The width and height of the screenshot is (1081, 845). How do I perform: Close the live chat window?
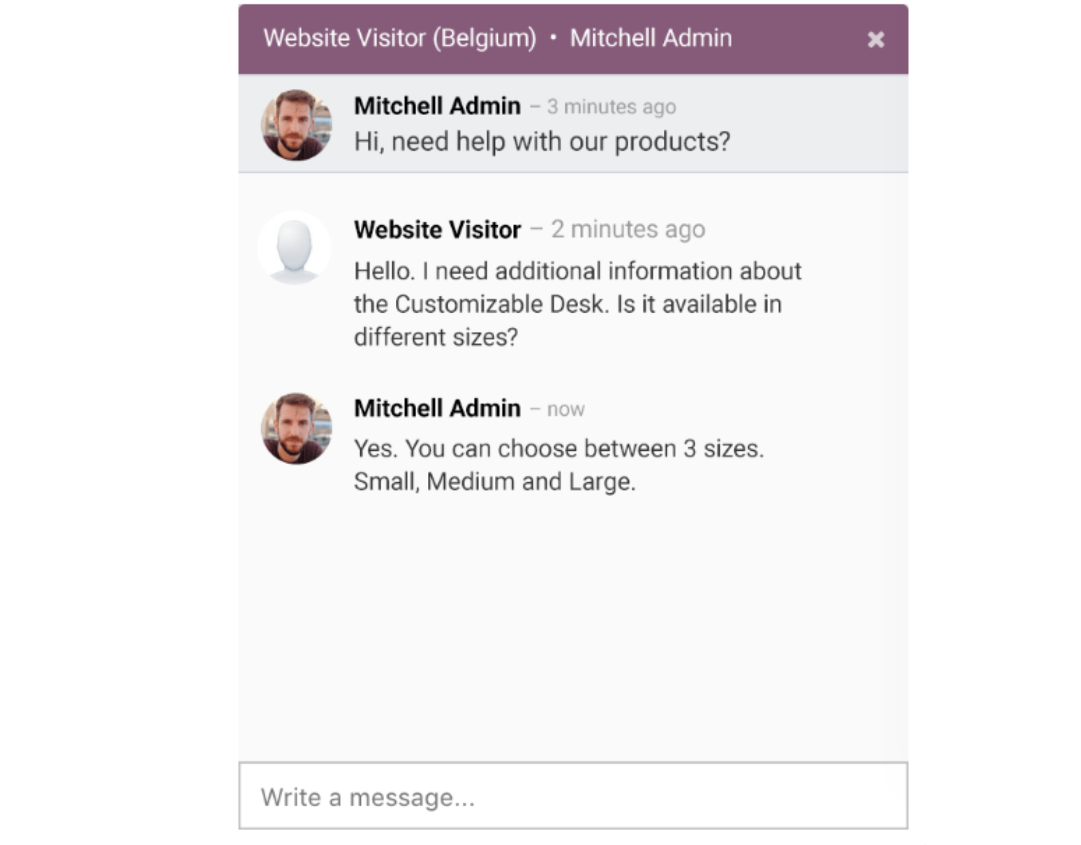pyautogui.click(x=875, y=39)
